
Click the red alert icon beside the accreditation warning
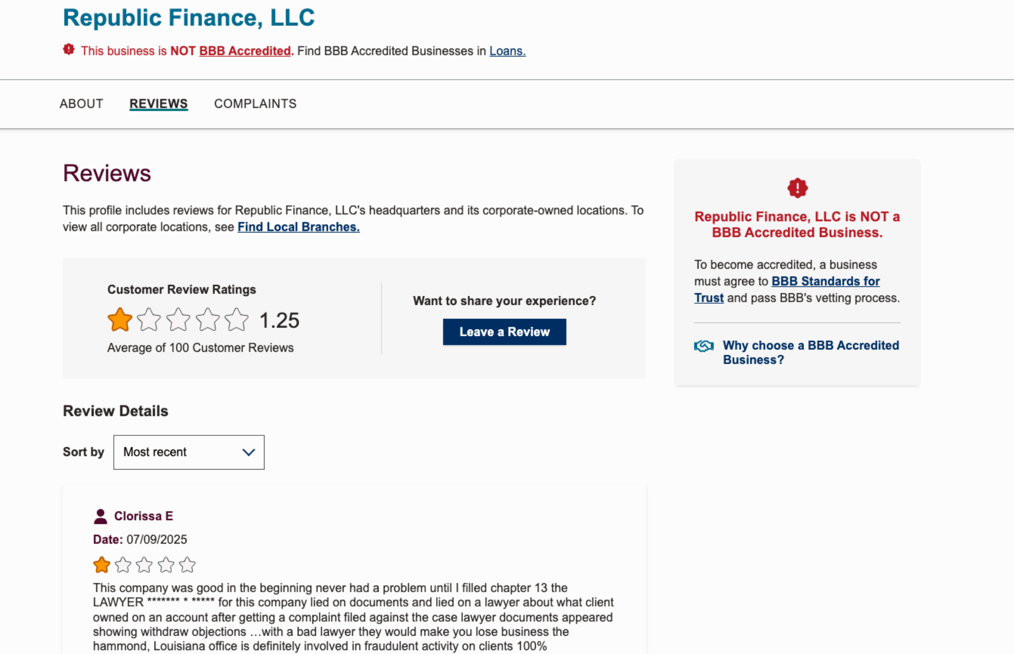[69, 49]
